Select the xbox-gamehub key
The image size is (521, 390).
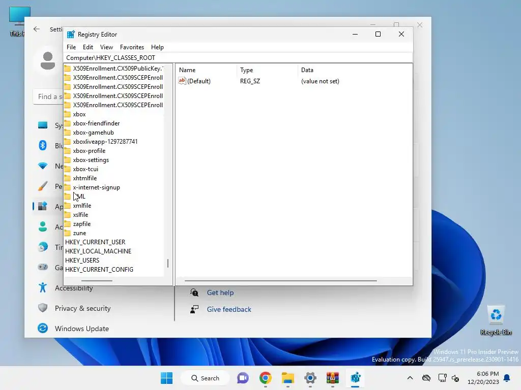(x=94, y=133)
